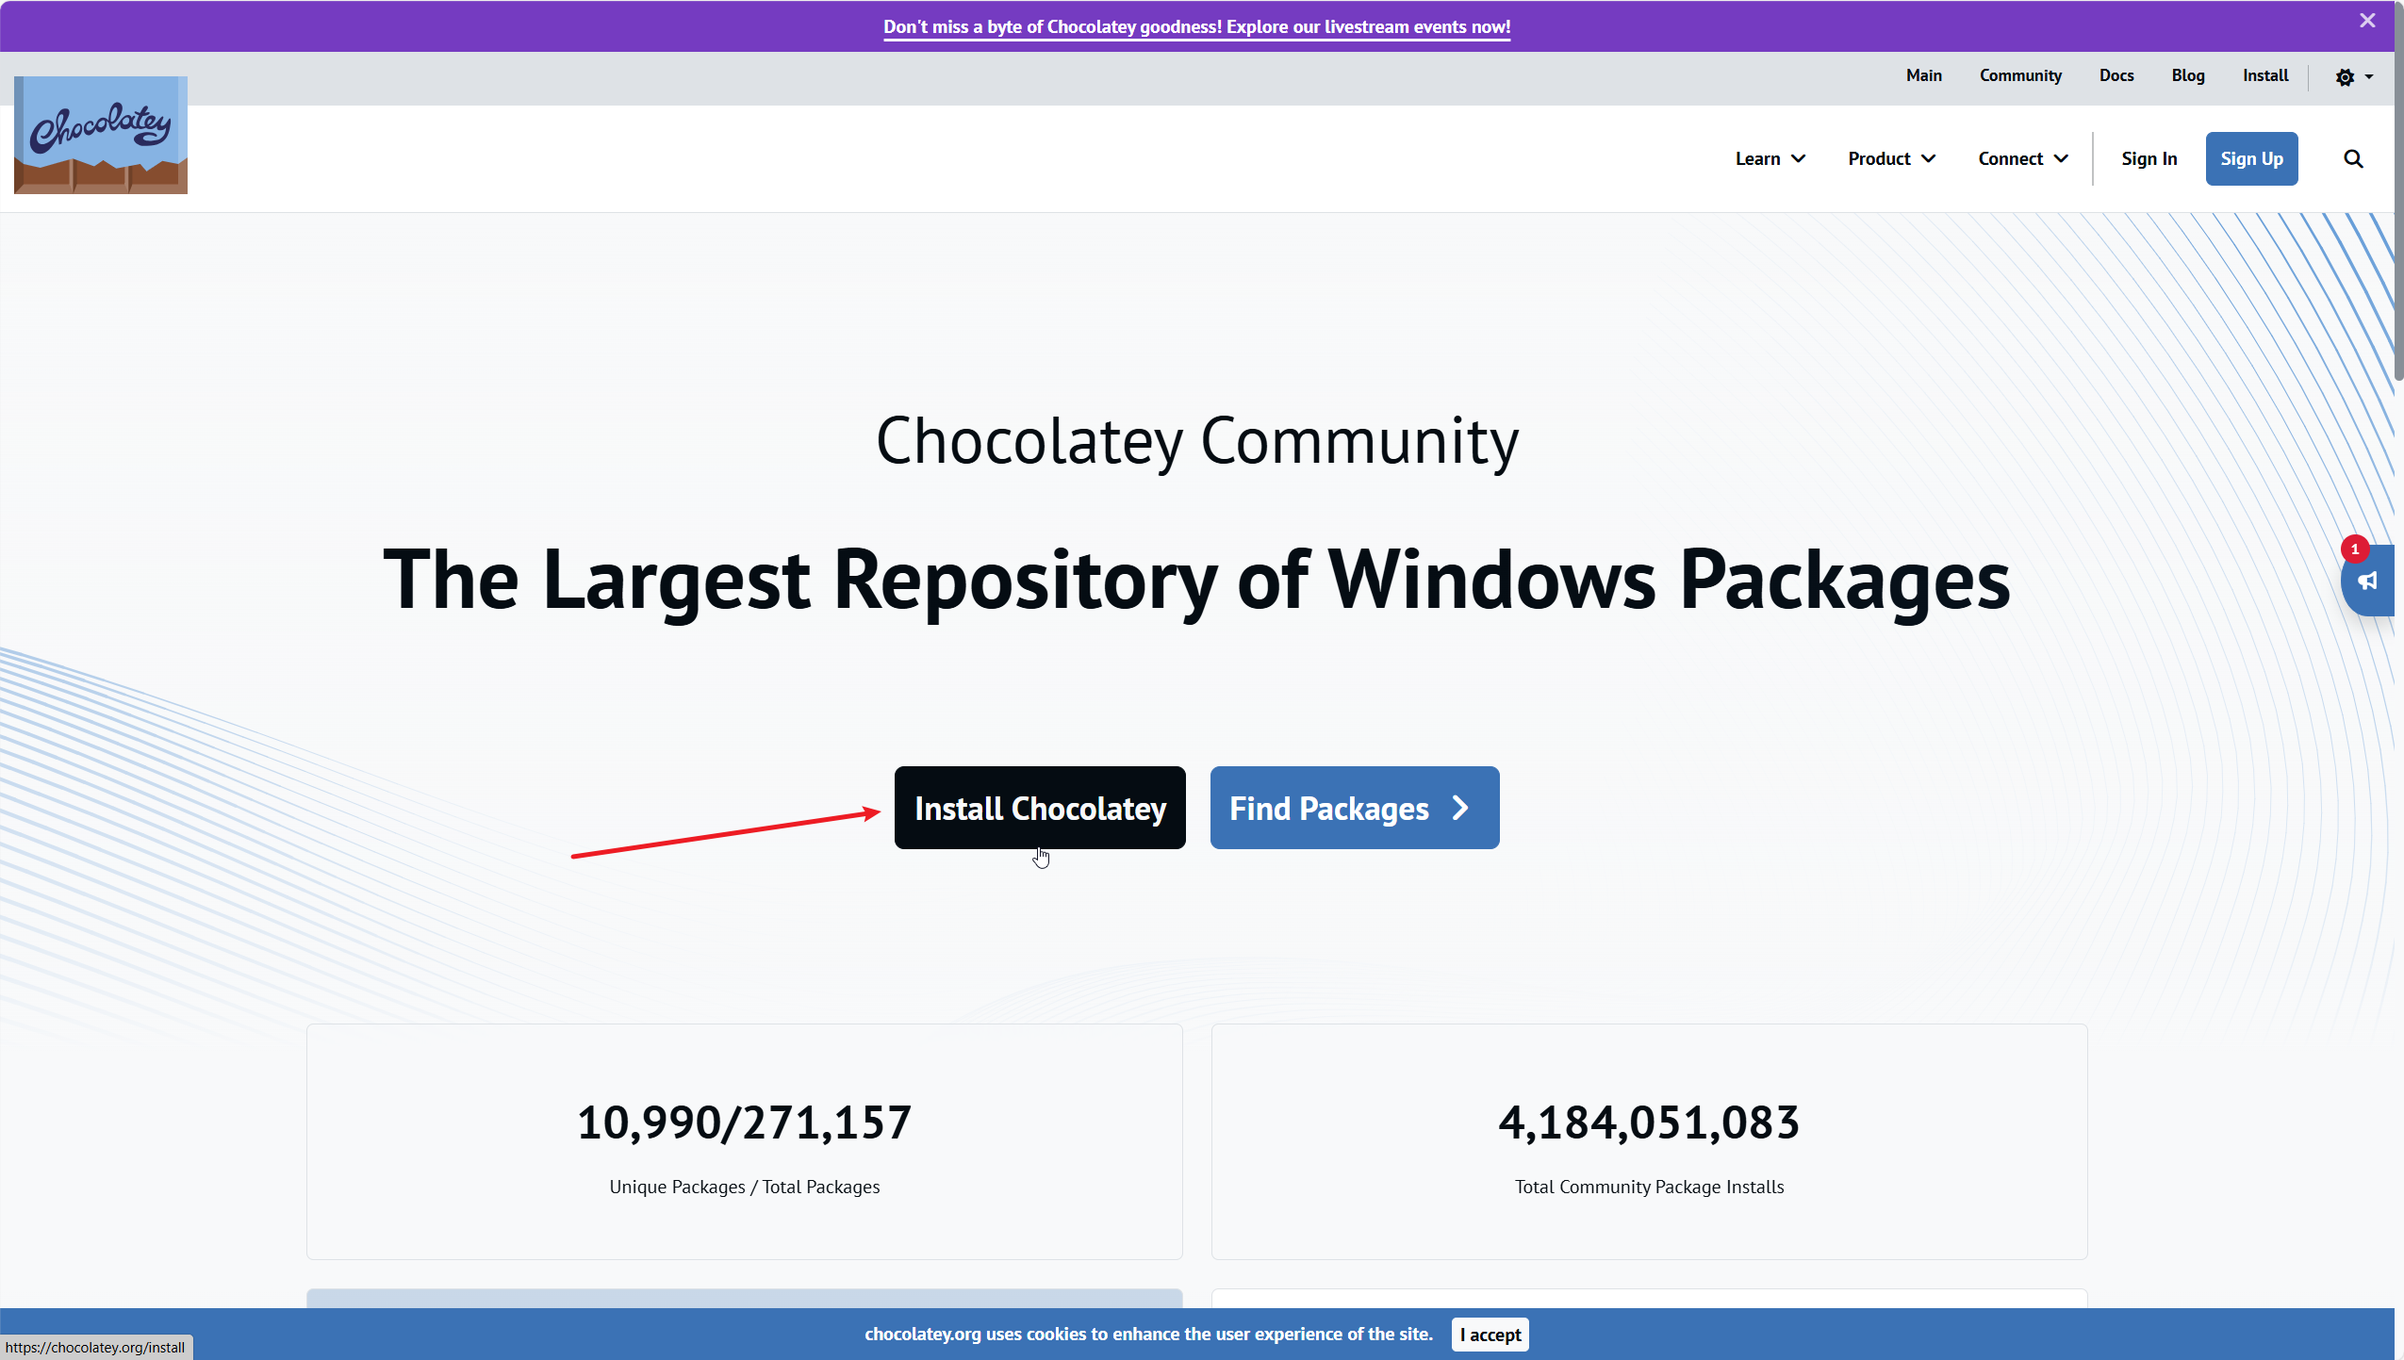Go to the Docs top link
The width and height of the screenshot is (2404, 1360).
(x=2116, y=75)
